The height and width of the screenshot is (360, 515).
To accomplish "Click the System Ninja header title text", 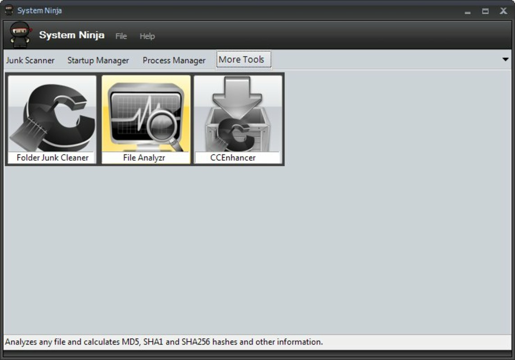I will click(x=72, y=35).
